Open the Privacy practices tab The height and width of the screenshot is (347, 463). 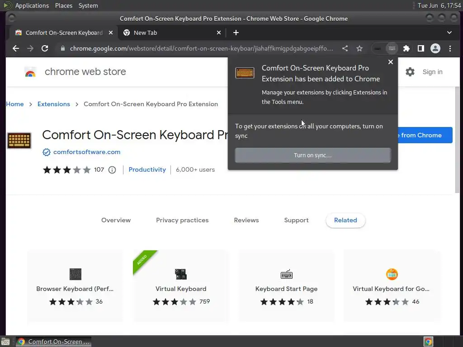click(x=182, y=220)
